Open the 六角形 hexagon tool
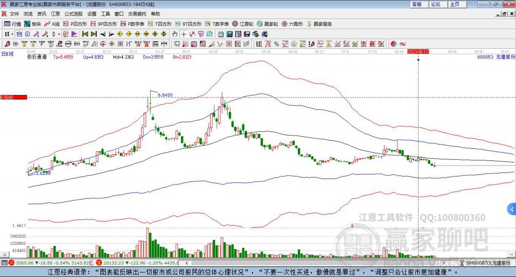Viewport: 516px width, 277px height. [292, 24]
